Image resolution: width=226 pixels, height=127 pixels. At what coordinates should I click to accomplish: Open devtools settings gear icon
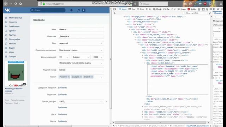tap(211, 9)
